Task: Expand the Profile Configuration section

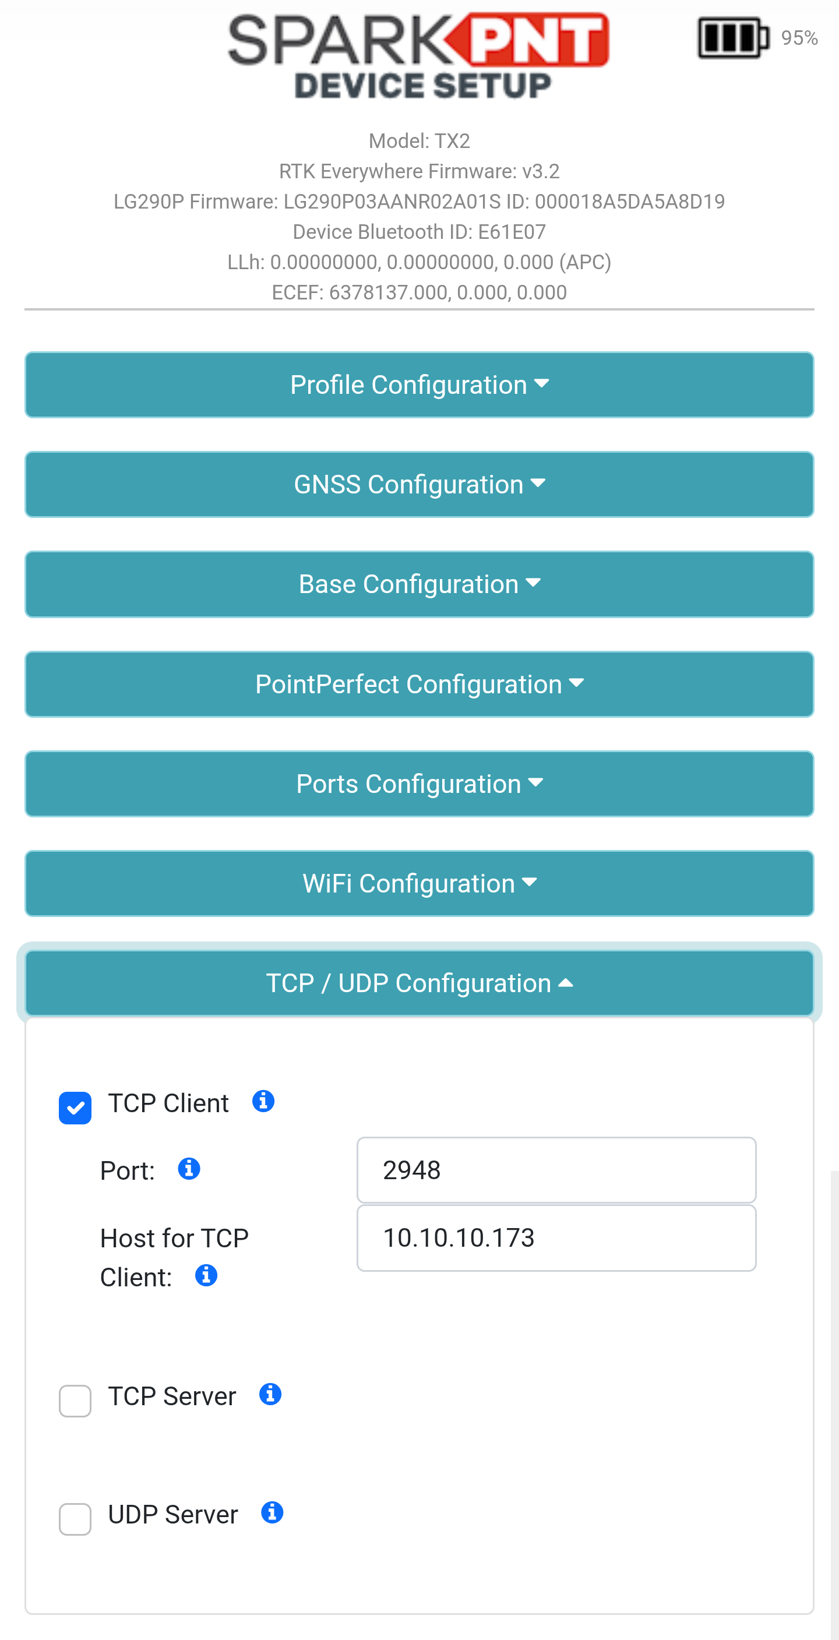Action: tap(419, 385)
